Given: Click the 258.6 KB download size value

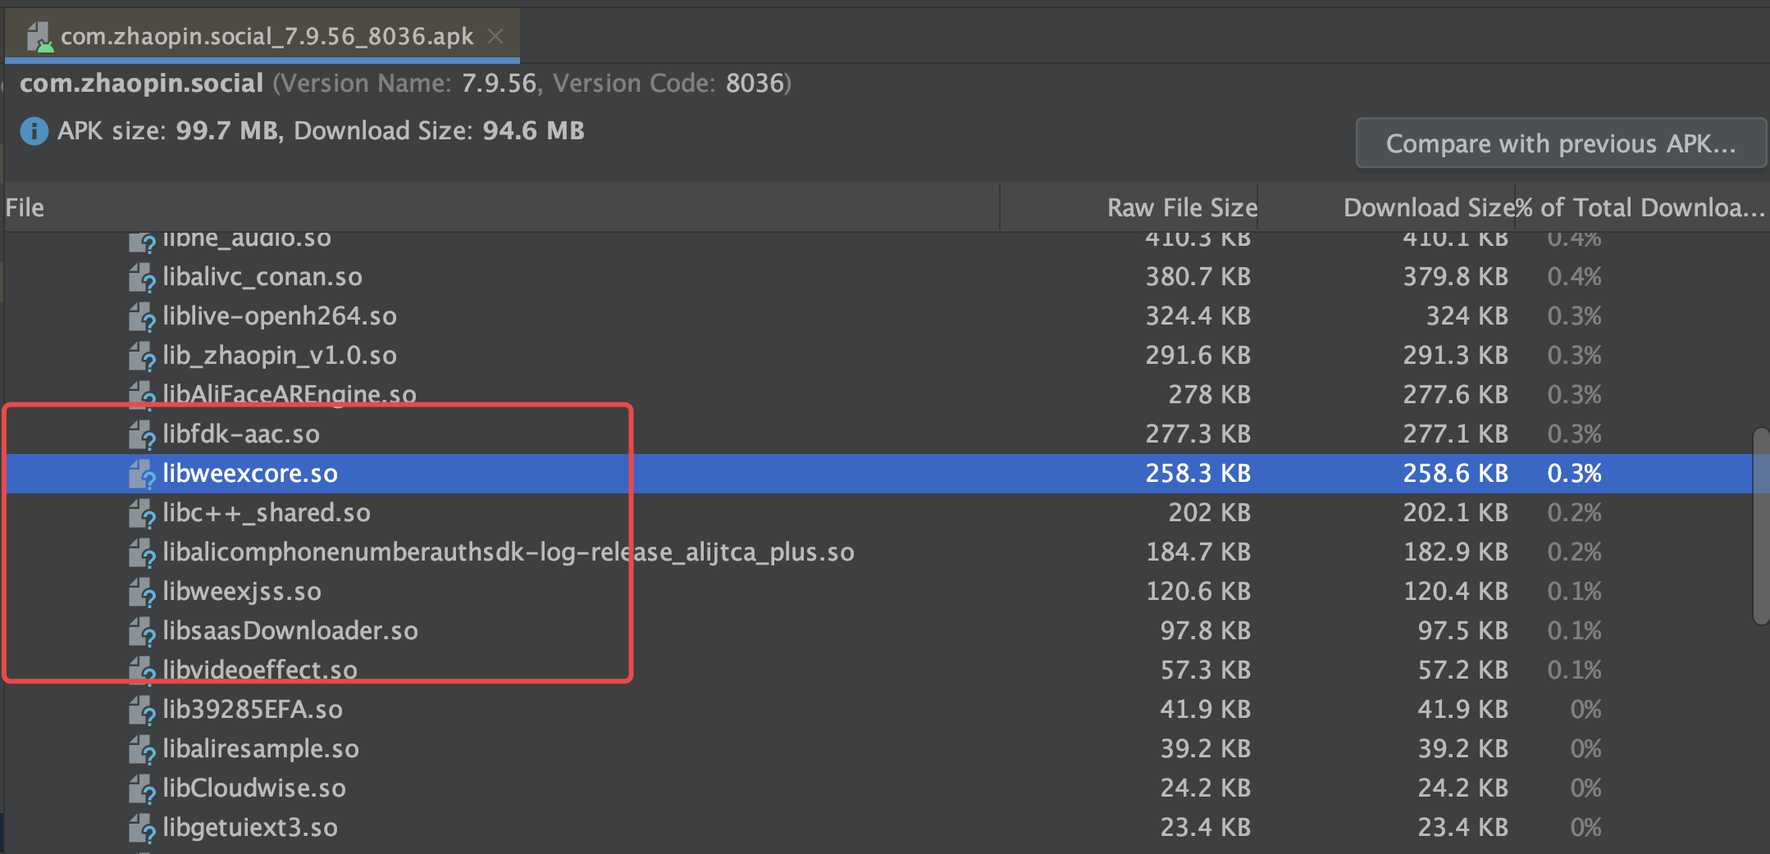Looking at the screenshot, I should click(x=1456, y=474).
